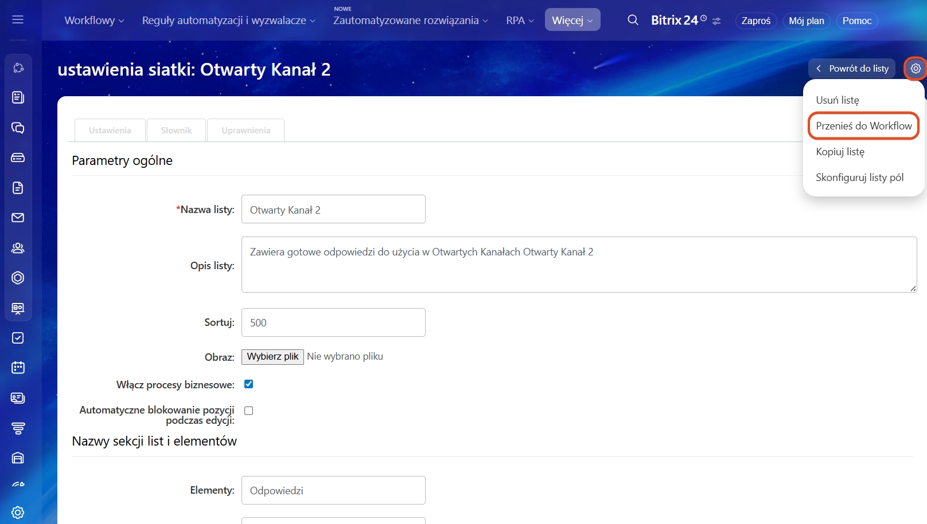Enable automatyczne blokowanie pozycji checkbox
This screenshot has height=524, width=927.
pos(248,411)
